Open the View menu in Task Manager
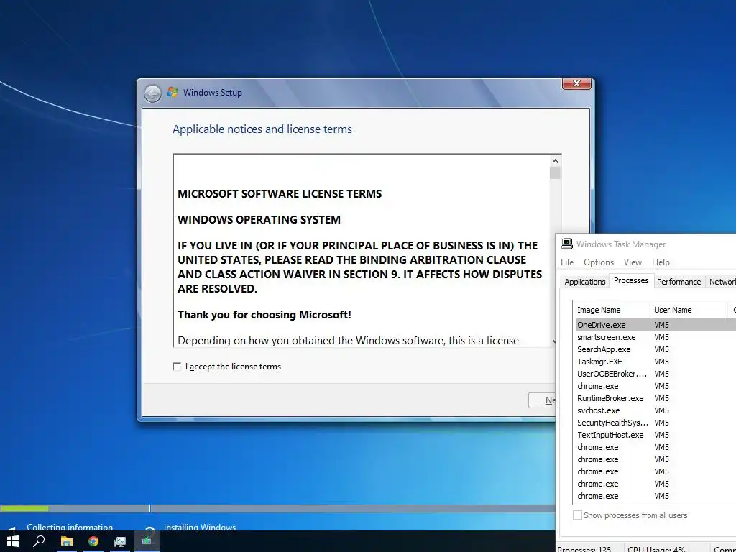The height and width of the screenshot is (552, 736). pyautogui.click(x=632, y=262)
